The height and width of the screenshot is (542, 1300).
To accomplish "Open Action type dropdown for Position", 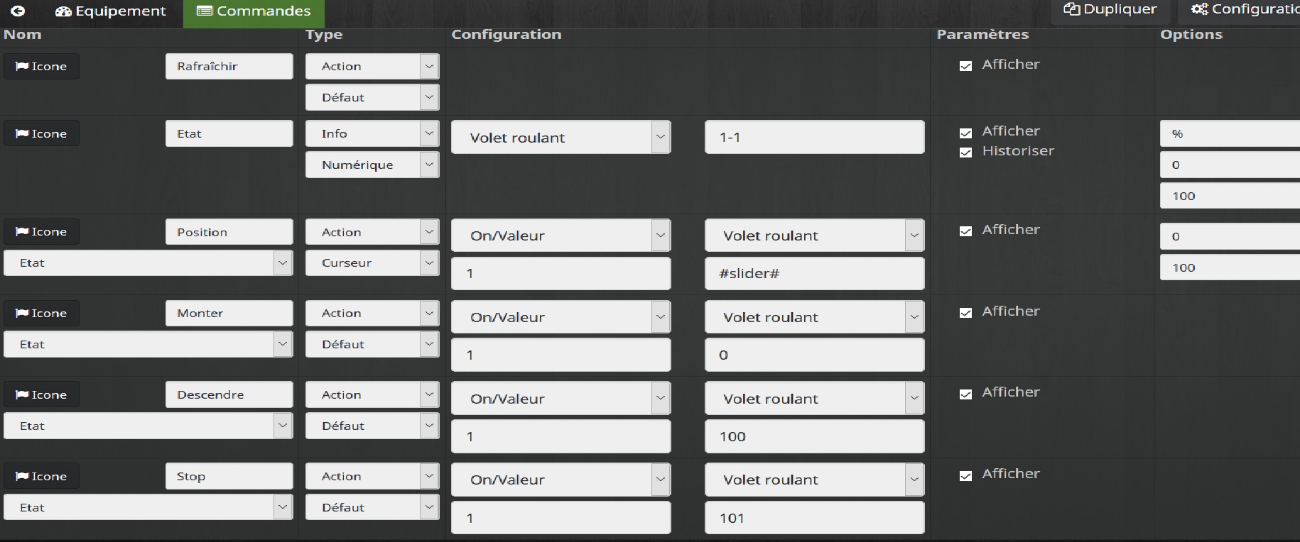I will point(372,232).
